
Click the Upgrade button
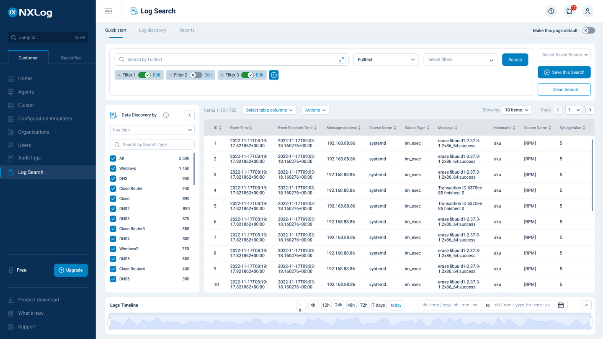coord(71,270)
